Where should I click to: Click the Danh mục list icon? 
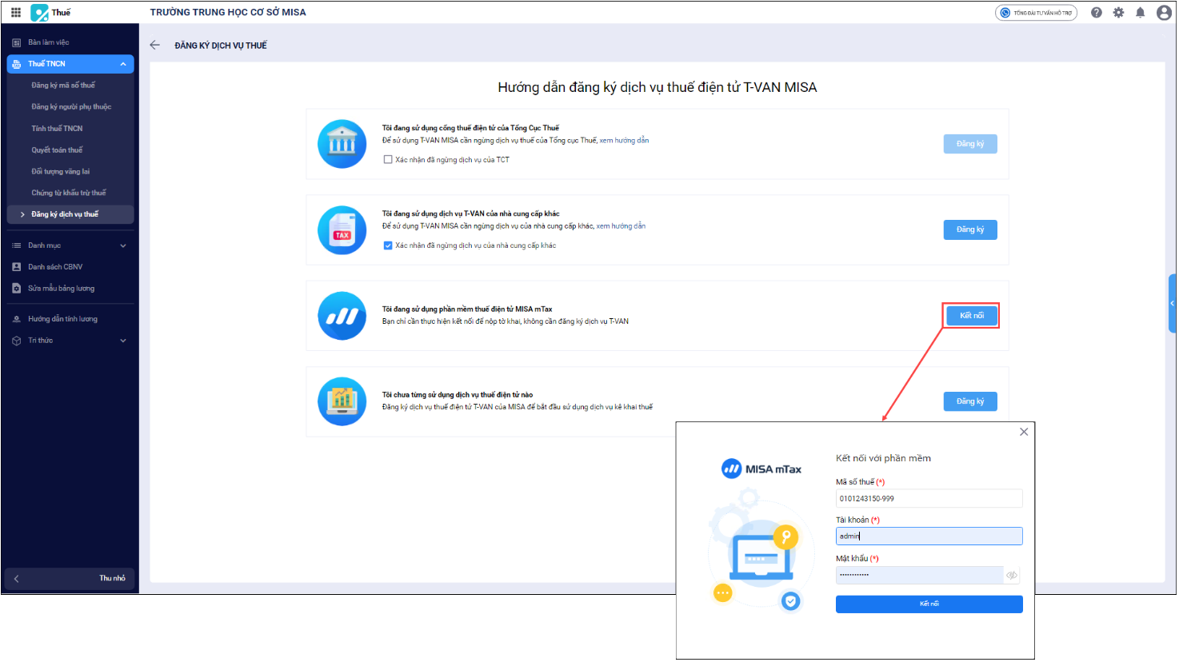pos(17,245)
